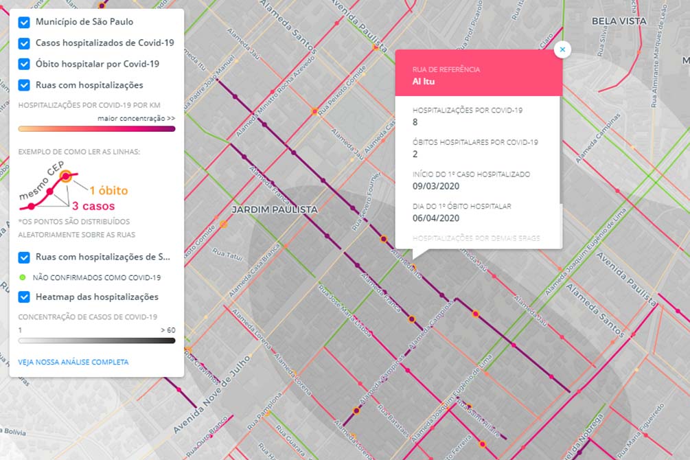This screenshot has height=460, width=690.
Task: Click the faded Hospitalizações por demais SRAGs label
Action: 476,238
